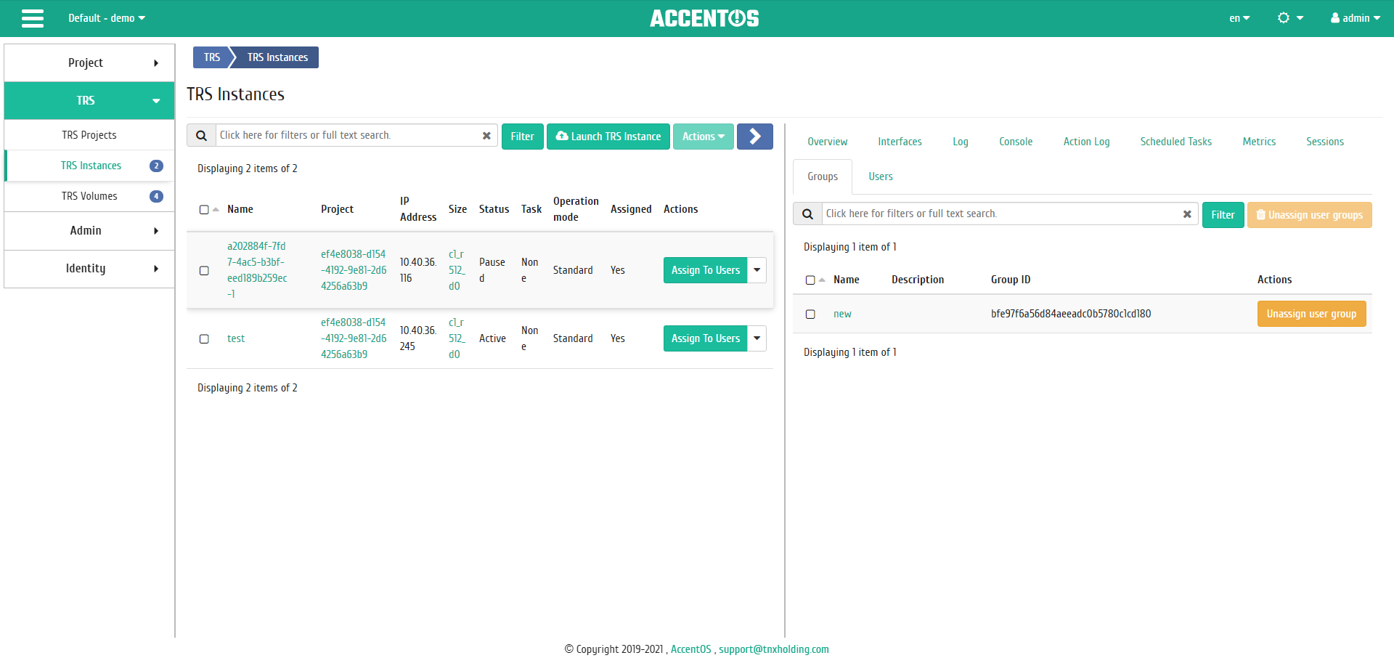Open row actions dropdown for test instance

tap(757, 338)
